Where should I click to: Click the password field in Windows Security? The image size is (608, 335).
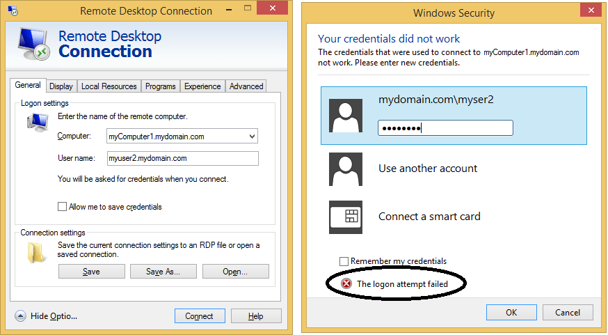click(x=445, y=127)
